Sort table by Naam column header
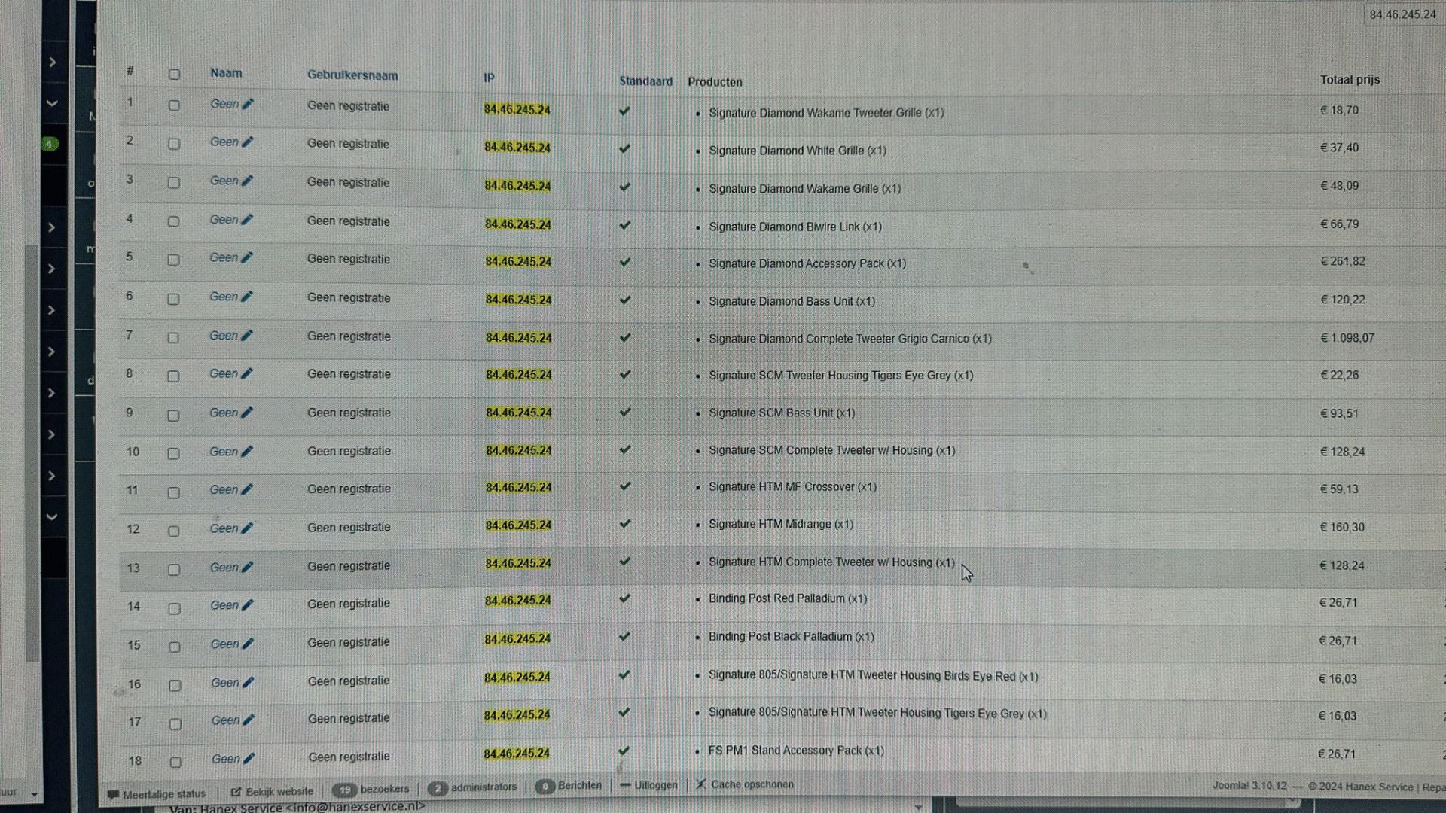The image size is (1446, 813). pyautogui.click(x=226, y=73)
